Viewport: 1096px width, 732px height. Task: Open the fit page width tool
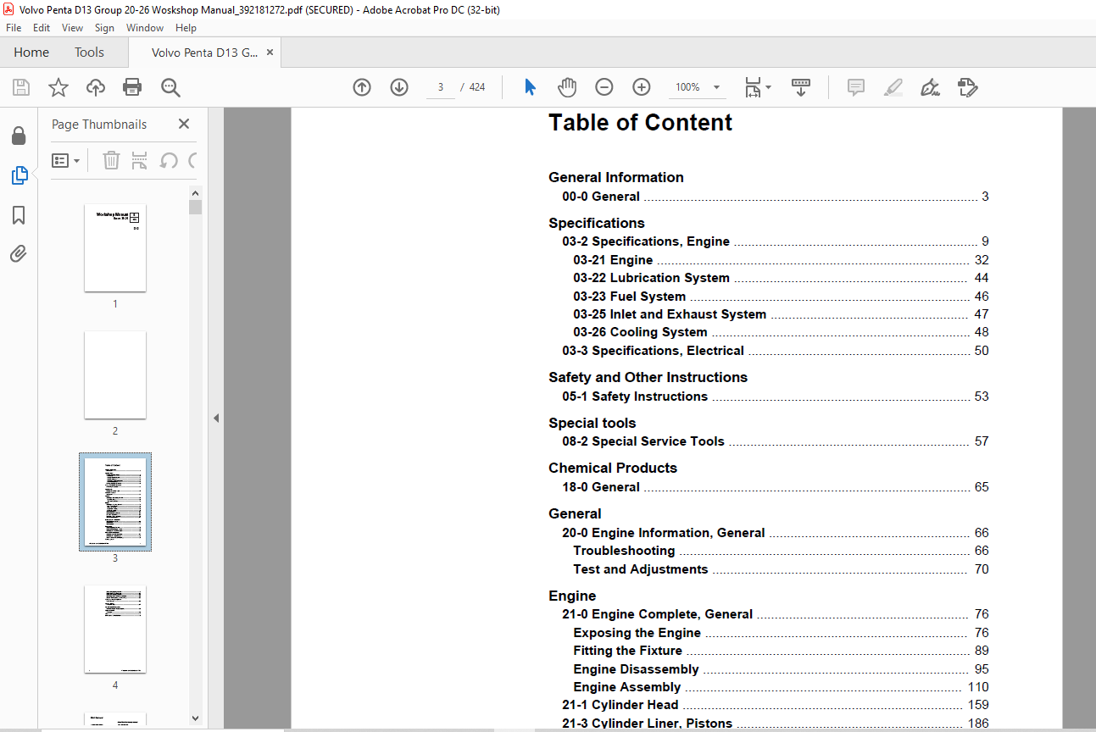pos(752,87)
